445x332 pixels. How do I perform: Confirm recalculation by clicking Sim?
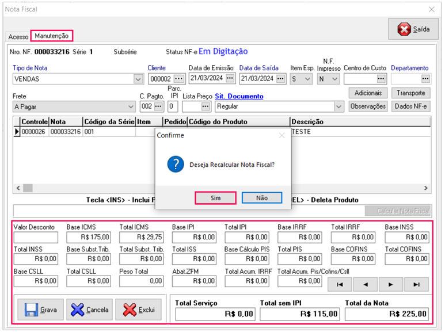tap(215, 197)
